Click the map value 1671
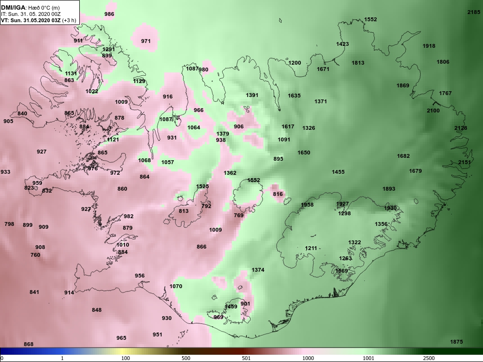 click(323, 69)
